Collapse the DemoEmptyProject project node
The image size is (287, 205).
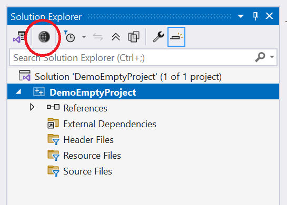(x=18, y=92)
